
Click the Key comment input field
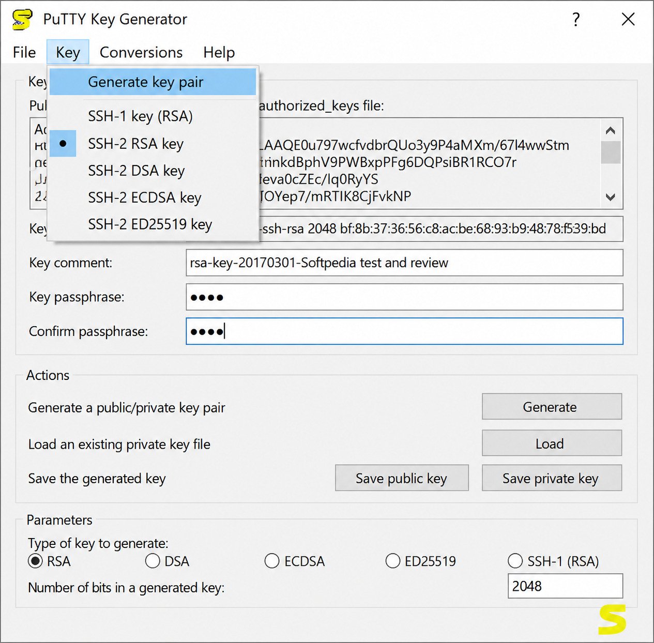click(404, 263)
